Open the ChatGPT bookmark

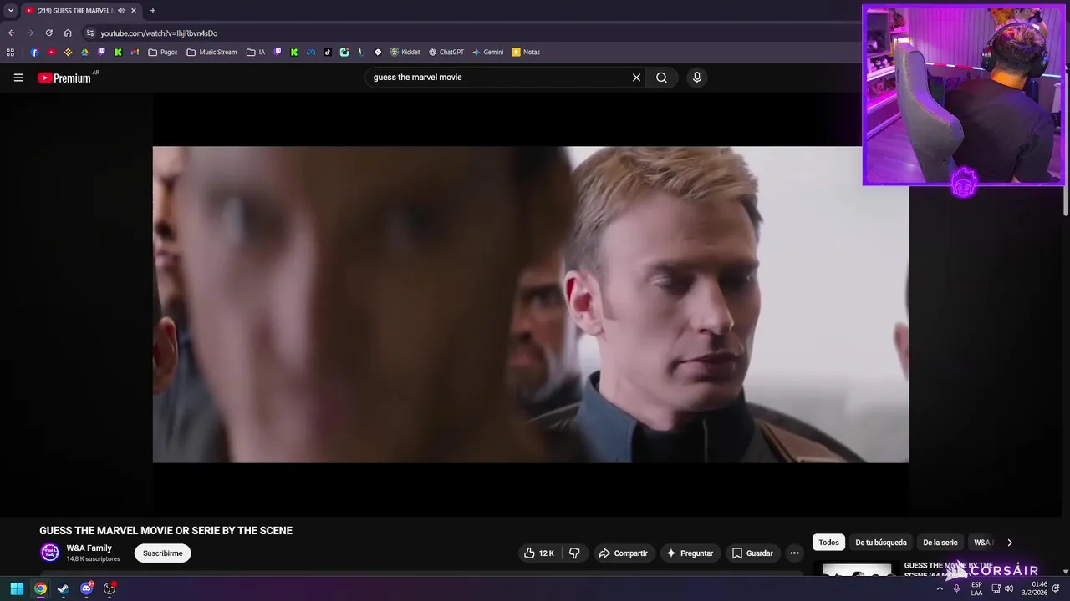(446, 52)
